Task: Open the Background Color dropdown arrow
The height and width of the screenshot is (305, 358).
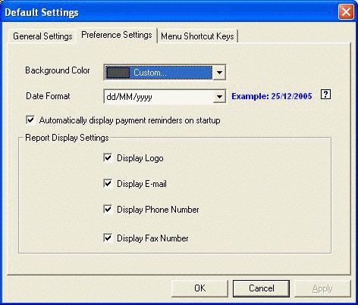Action: pos(219,73)
